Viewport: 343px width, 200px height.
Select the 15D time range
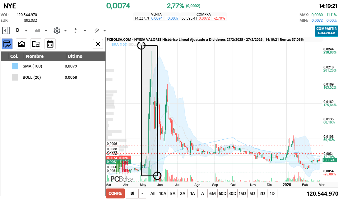[x=242, y=193]
